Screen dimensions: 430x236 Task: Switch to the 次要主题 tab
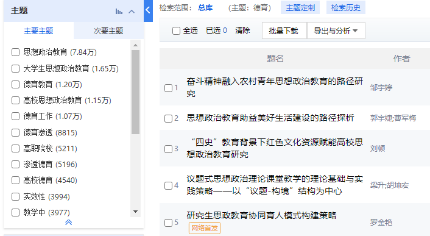pos(108,31)
